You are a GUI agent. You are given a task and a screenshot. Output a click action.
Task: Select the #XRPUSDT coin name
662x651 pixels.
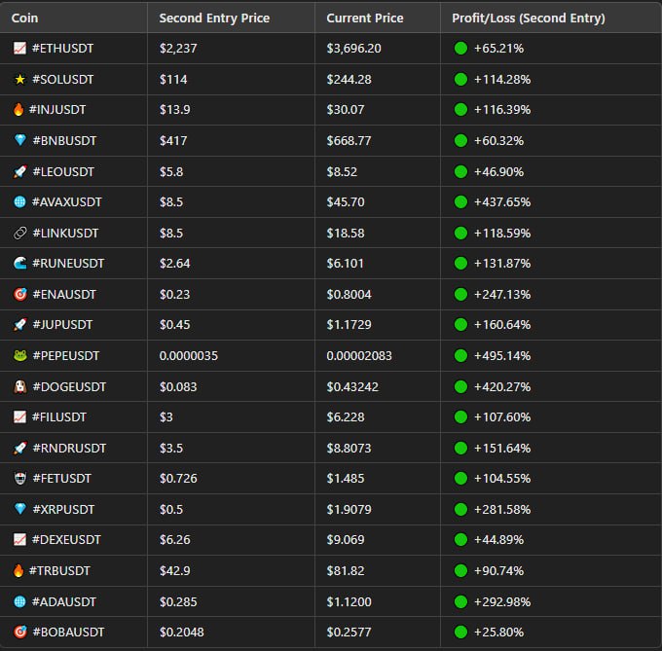point(63,509)
